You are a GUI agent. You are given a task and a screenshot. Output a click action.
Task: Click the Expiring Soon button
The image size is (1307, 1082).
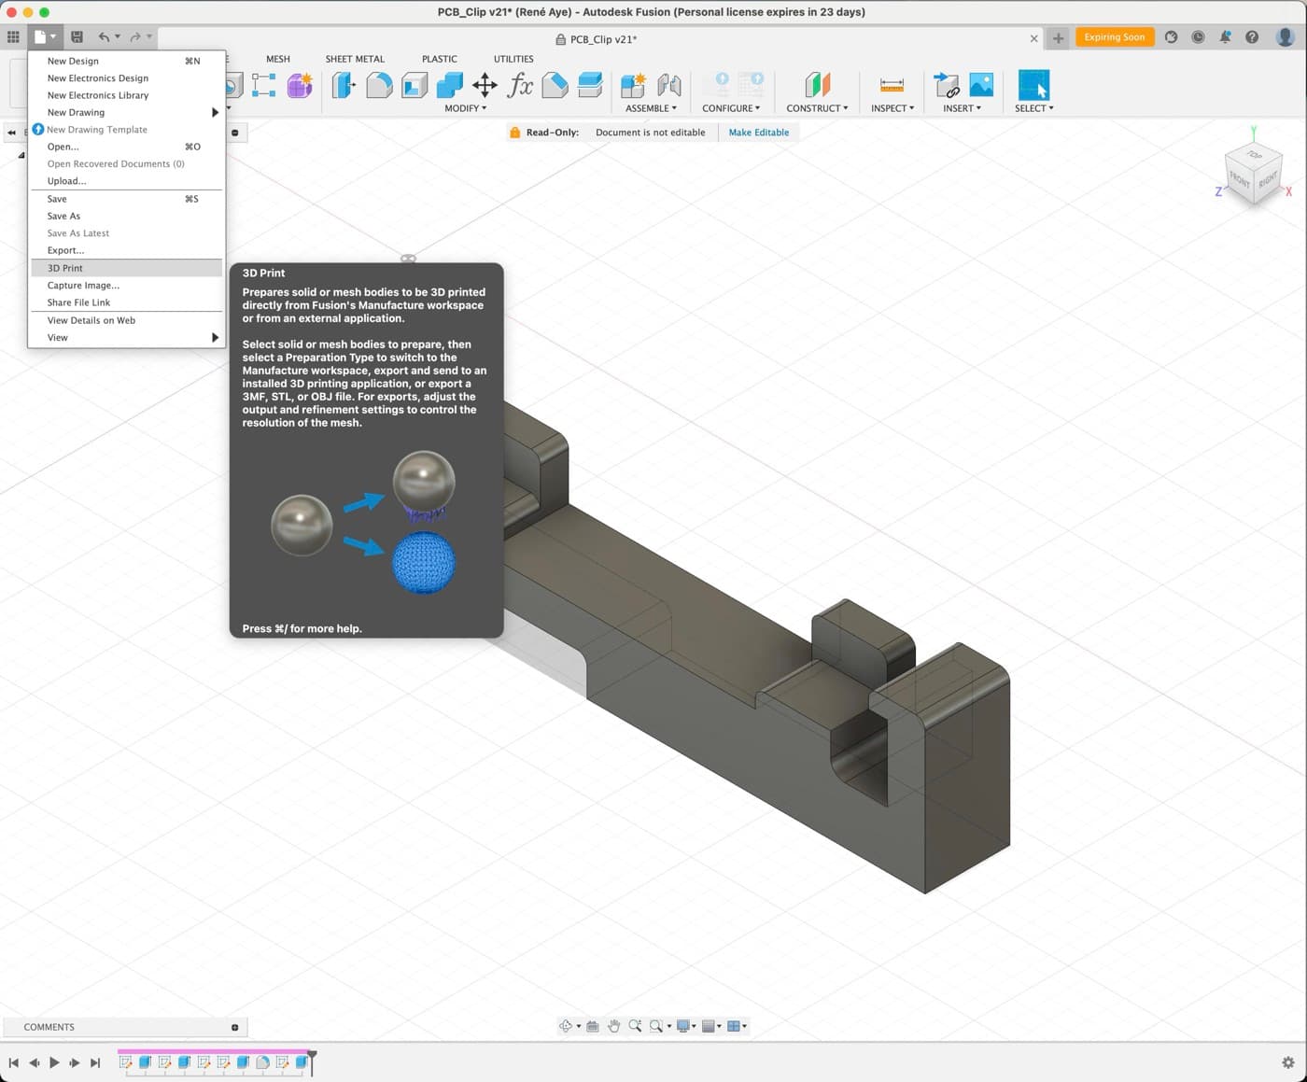1115,37
